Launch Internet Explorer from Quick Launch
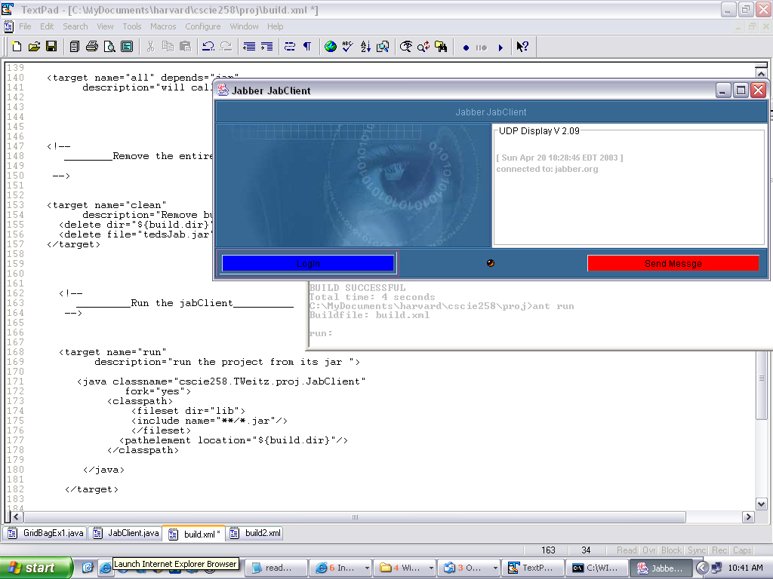The image size is (773, 579). (x=105, y=568)
